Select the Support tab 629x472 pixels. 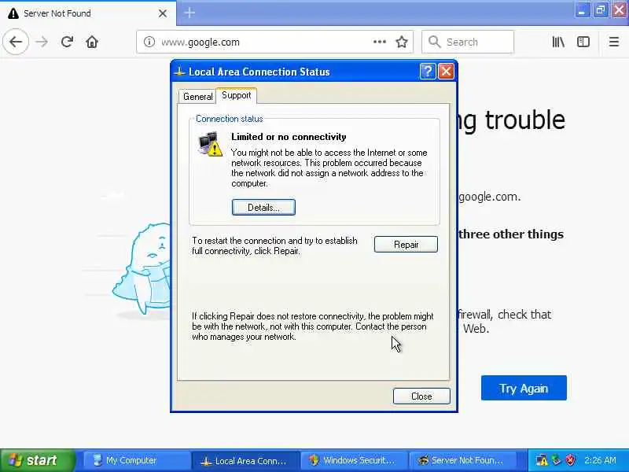click(237, 95)
